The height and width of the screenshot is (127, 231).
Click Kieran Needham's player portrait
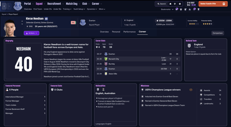(10, 28)
